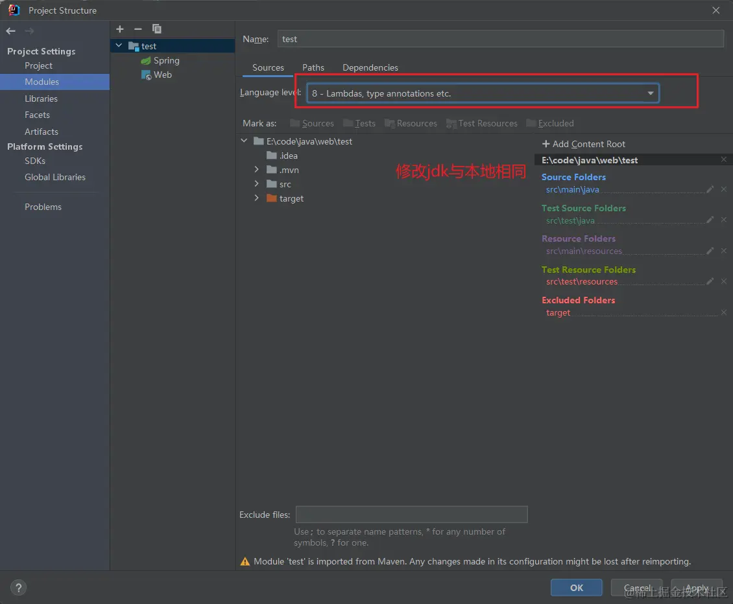Expand the src folder
This screenshot has height=604, width=733.
[x=257, y=183]
